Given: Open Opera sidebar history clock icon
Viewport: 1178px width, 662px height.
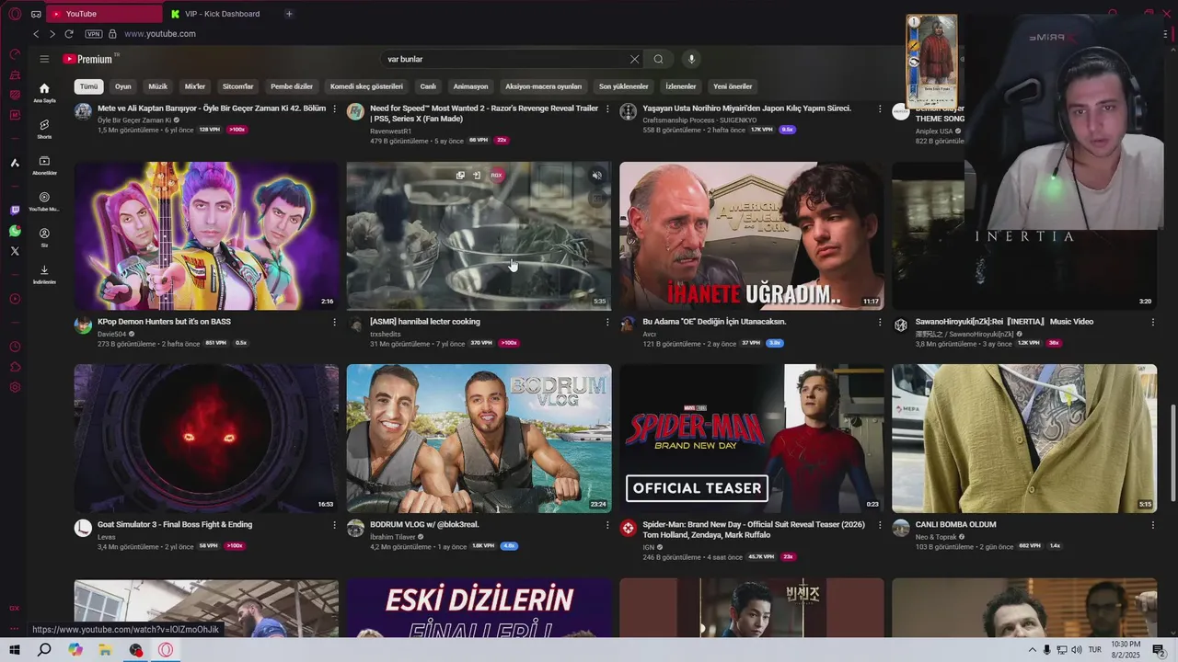Looking at the screenshot, I should pyautogui.click(x=15, y=347).
